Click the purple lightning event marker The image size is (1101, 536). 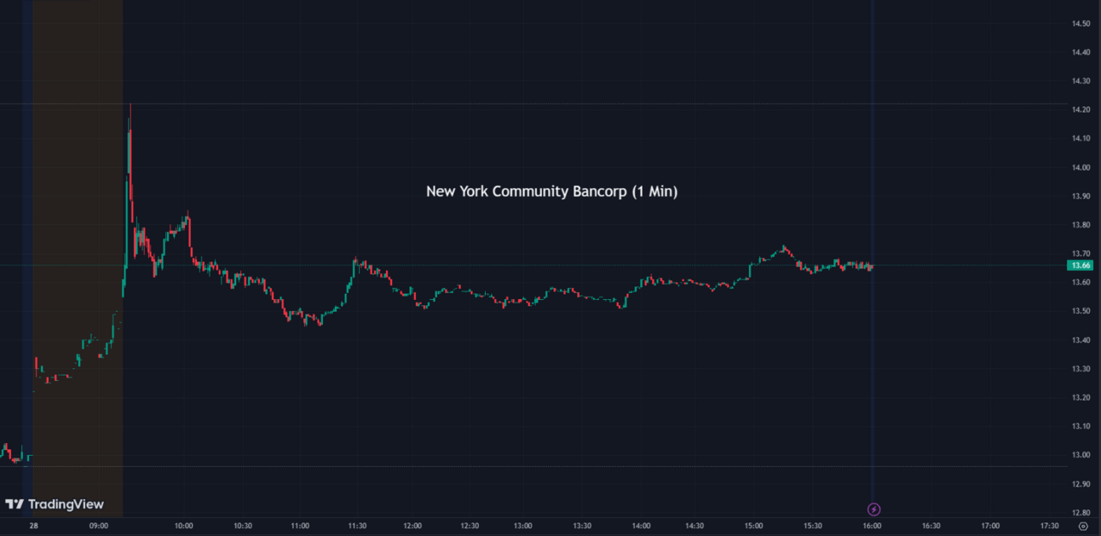(x=873, y=510)
